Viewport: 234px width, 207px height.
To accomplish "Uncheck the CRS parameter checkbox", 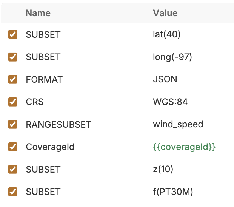I will pyautogui.click(x=13, y=102).
